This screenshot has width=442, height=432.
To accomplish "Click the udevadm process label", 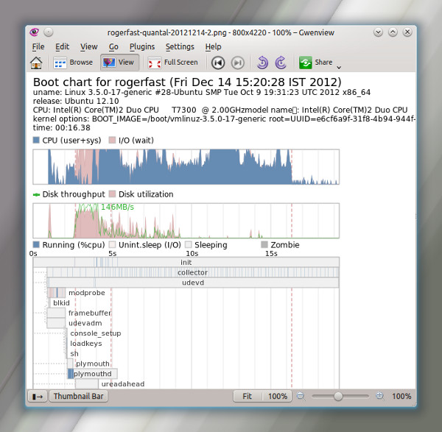I will pyautogui.click(x=85, y=323).
